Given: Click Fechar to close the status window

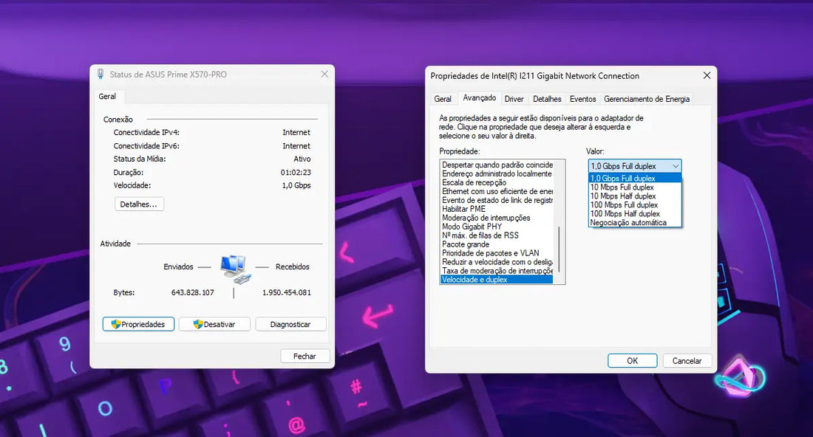Looking at the screenshot, I should (x=305, y=355).
